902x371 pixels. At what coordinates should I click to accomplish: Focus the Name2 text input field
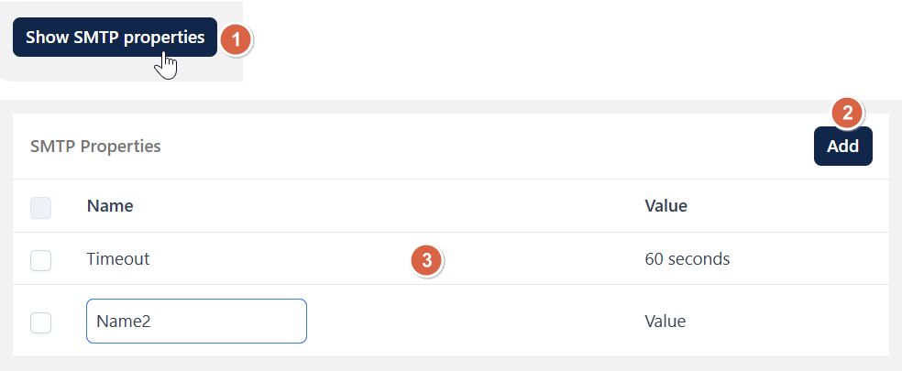pyautogui.click(x=196, y=321)
